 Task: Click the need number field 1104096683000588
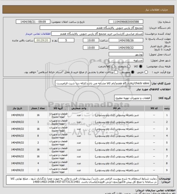tap(126, 22)
